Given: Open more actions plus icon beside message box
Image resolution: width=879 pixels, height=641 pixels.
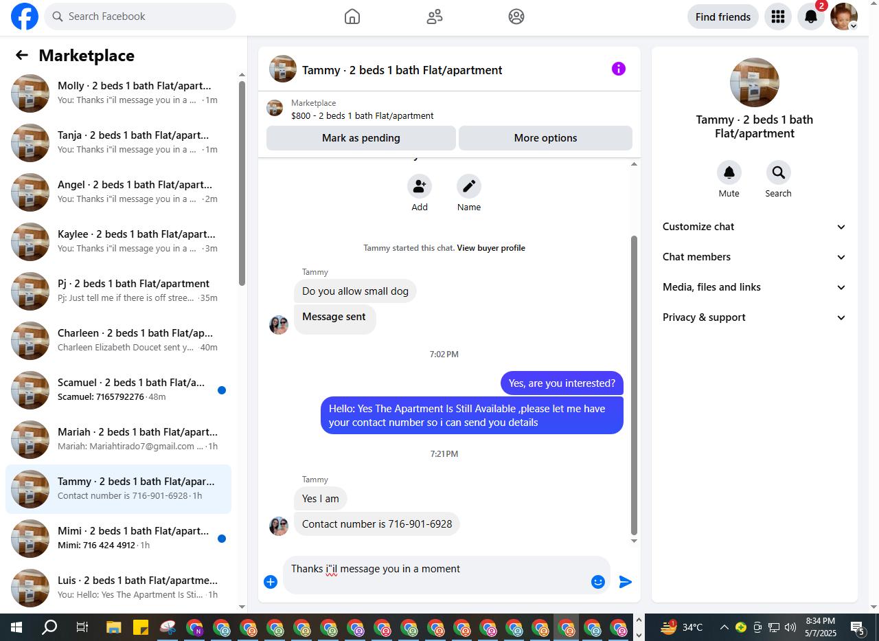Looking at the screenshot, I should (271, 582).
